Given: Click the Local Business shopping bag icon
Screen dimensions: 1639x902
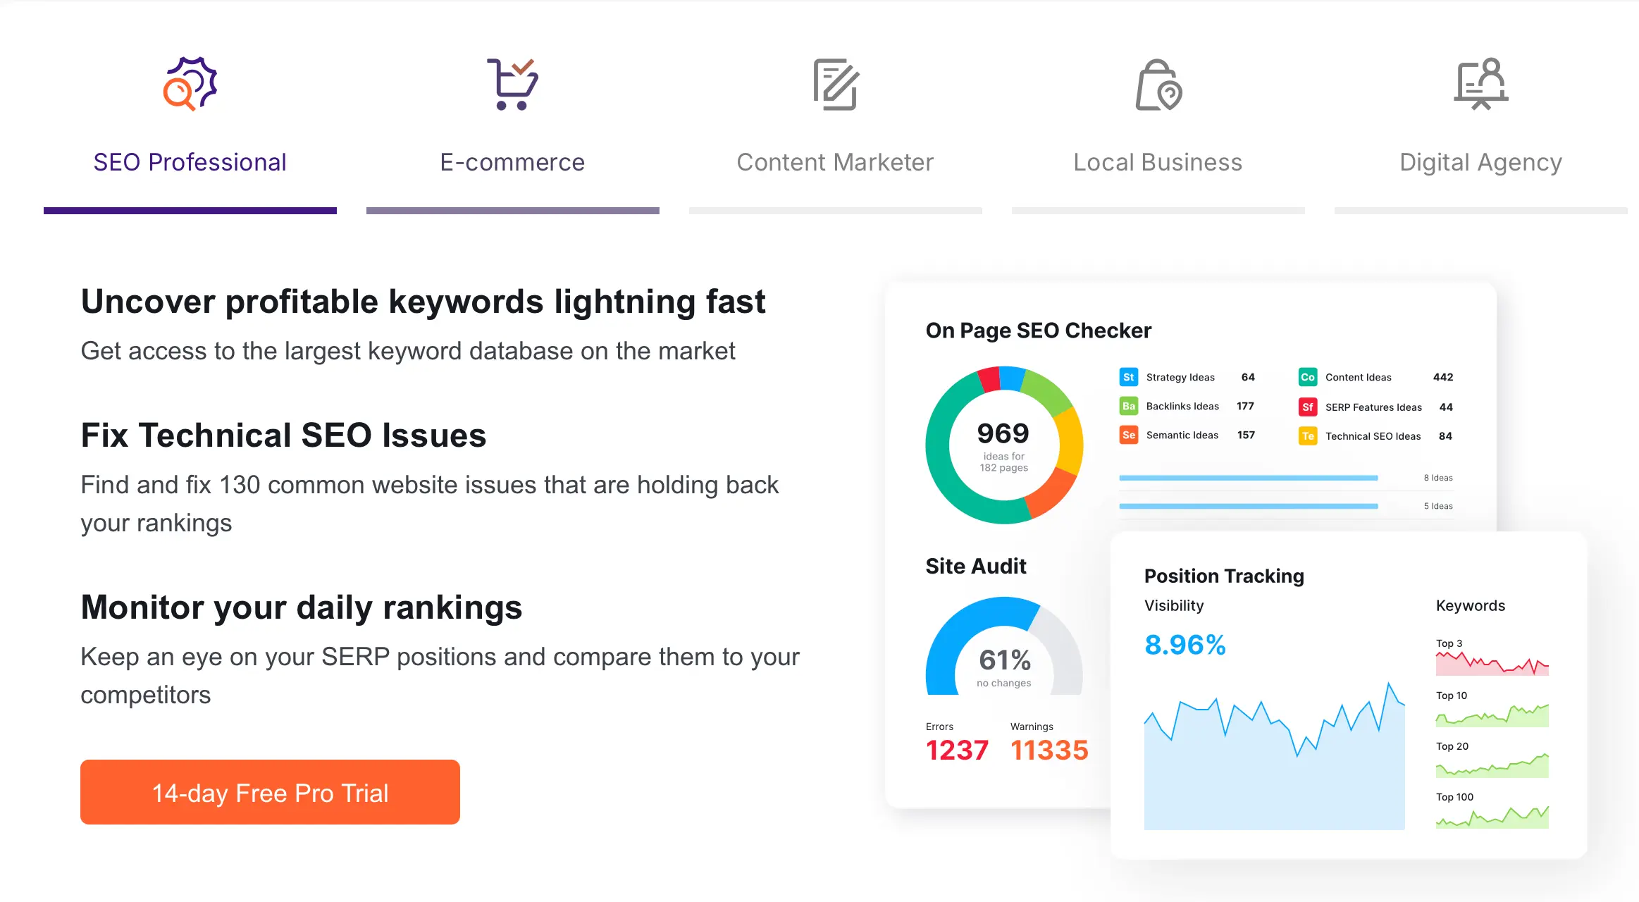Looking at the screenshot, I should point(1158,85).
